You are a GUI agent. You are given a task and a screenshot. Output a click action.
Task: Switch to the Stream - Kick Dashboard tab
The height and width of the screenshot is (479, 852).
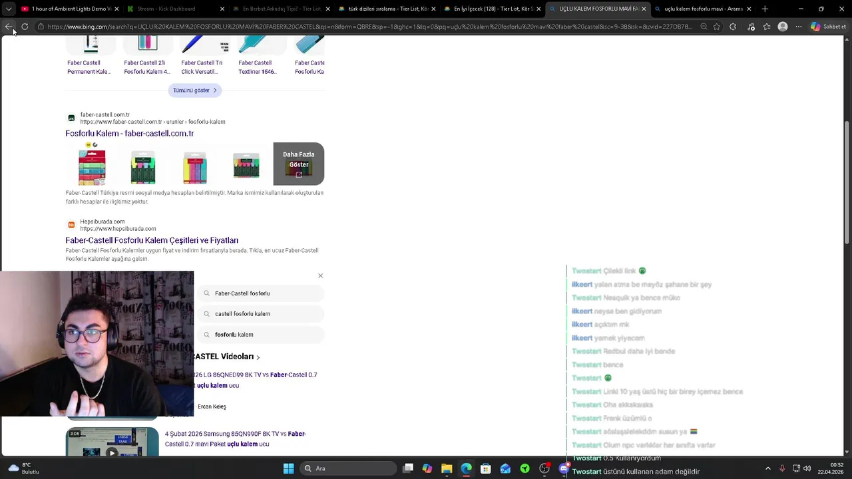click(166, 9)
